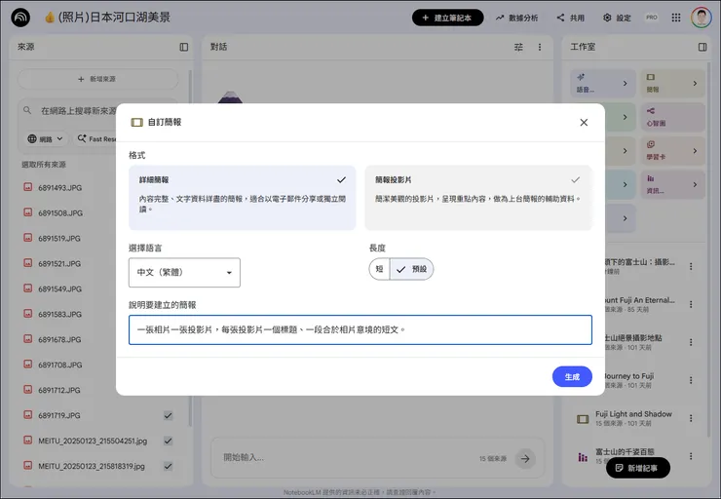Expand the 學習卡 tile chevron
This screenshot has width=721, height=499.
[695, 151]
